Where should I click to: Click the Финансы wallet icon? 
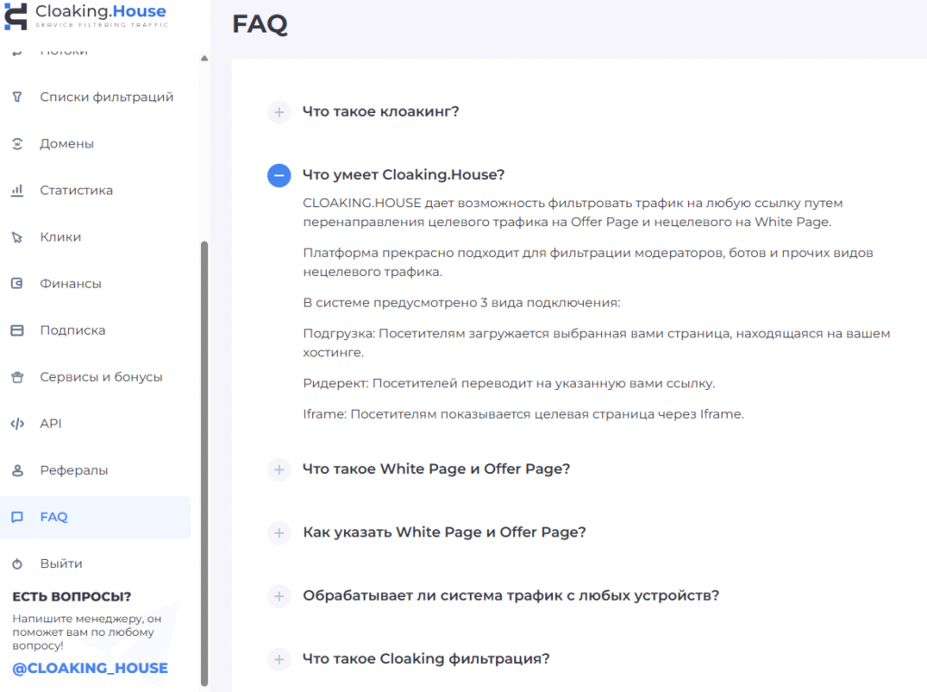17,284
